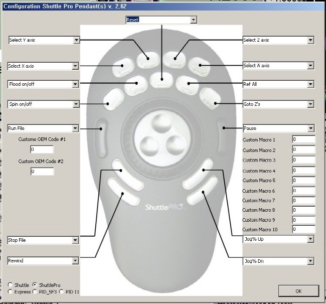
Task: Click the OK button
Action: click(298, 291)
